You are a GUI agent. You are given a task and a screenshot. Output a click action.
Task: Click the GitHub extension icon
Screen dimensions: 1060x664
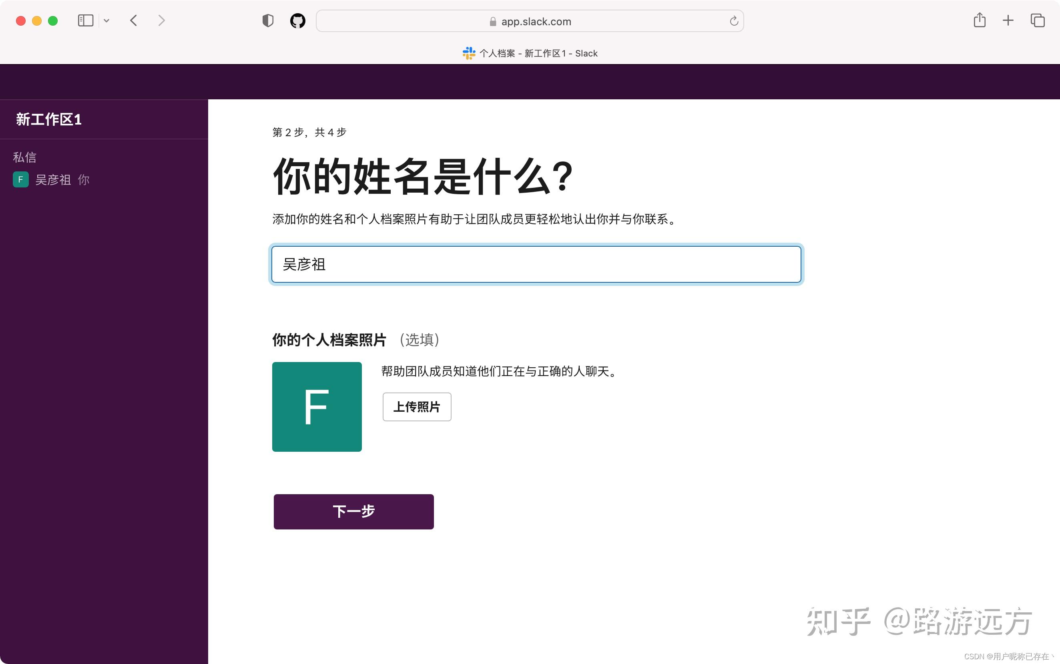point(297,21)
